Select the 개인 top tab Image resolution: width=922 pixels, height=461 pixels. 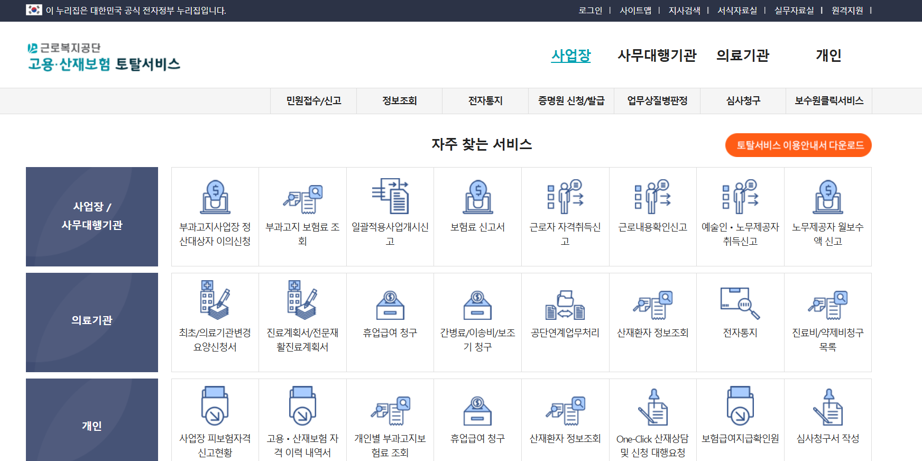click(x=828, y=56)
